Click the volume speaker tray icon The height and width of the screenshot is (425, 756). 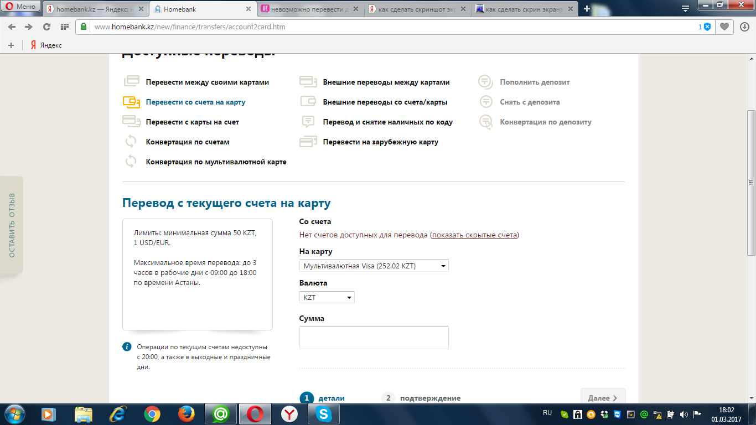684,414
